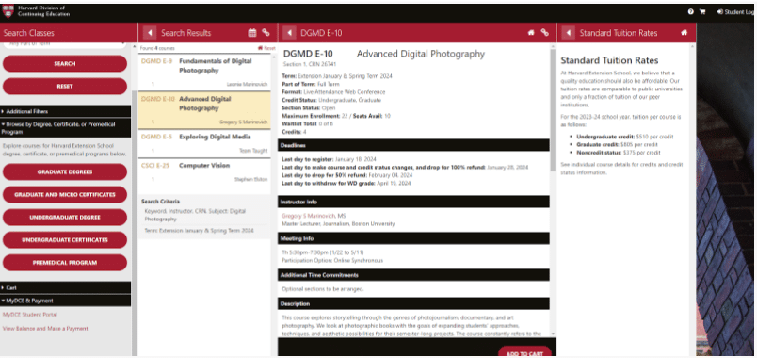Click the Student Login link
The width and height of the screenshot is (757, 358).
coord(736,12)
